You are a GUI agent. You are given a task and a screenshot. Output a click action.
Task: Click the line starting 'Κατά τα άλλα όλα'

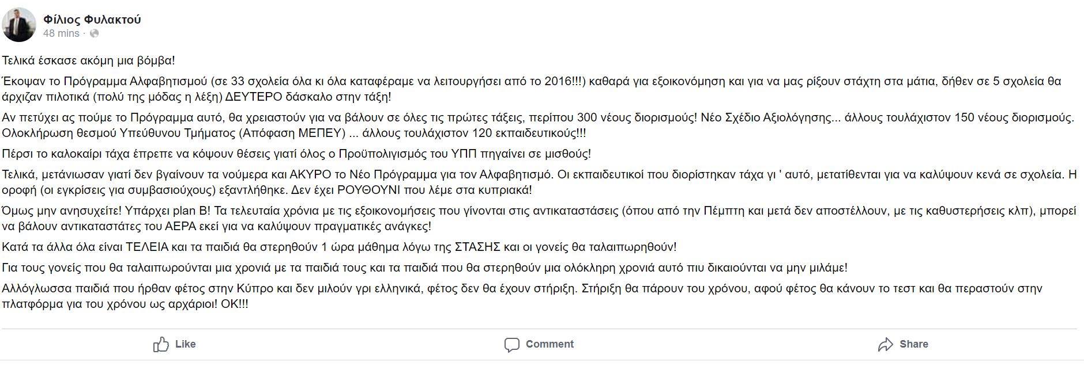pos(339,247)
